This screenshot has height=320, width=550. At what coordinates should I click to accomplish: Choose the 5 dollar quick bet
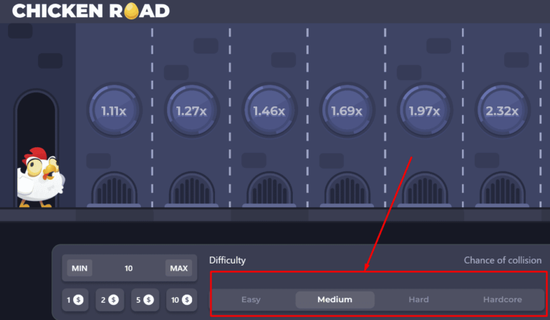click(x=145, y=300)
